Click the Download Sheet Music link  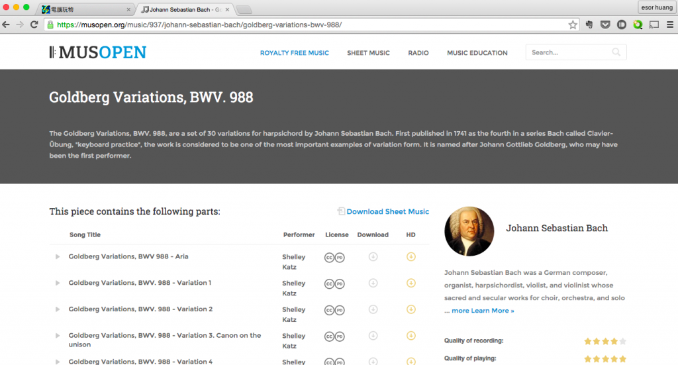[x=383, y=211]
